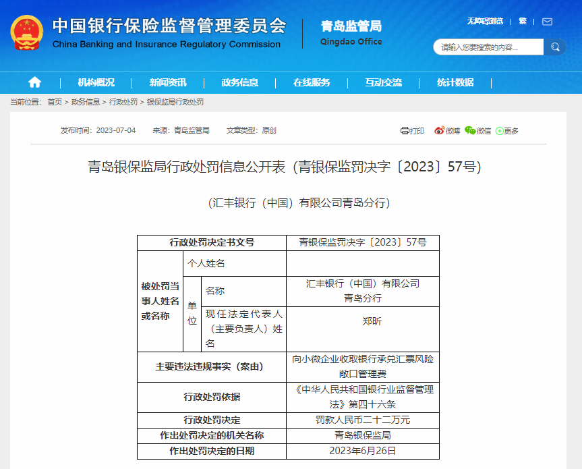Click table cell 行政处罚决定
Viewport: 582px width, 469px height.
[x=212, y=420]
